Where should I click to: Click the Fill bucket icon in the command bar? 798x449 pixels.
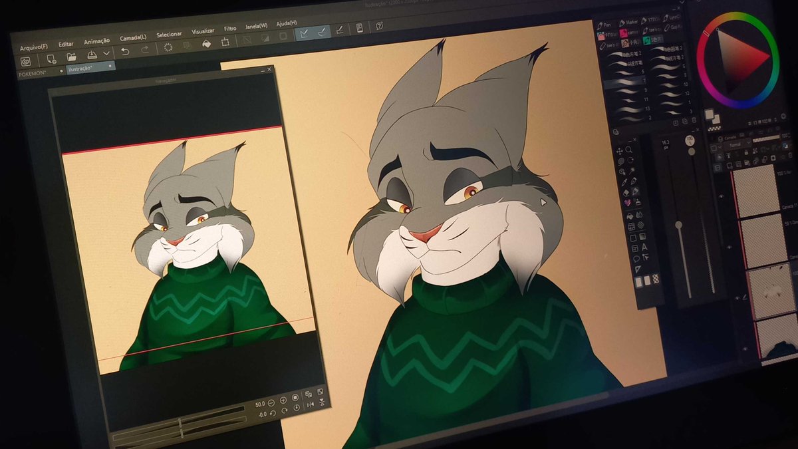206,43
